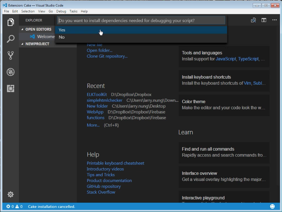
Task: Open the ELKToolKit recent project
Action: 97,94
